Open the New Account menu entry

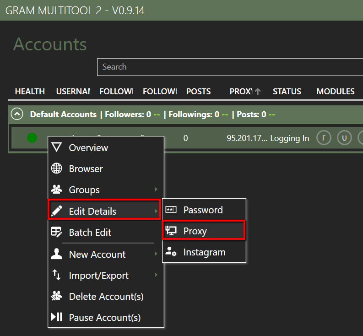pos(106,254)
